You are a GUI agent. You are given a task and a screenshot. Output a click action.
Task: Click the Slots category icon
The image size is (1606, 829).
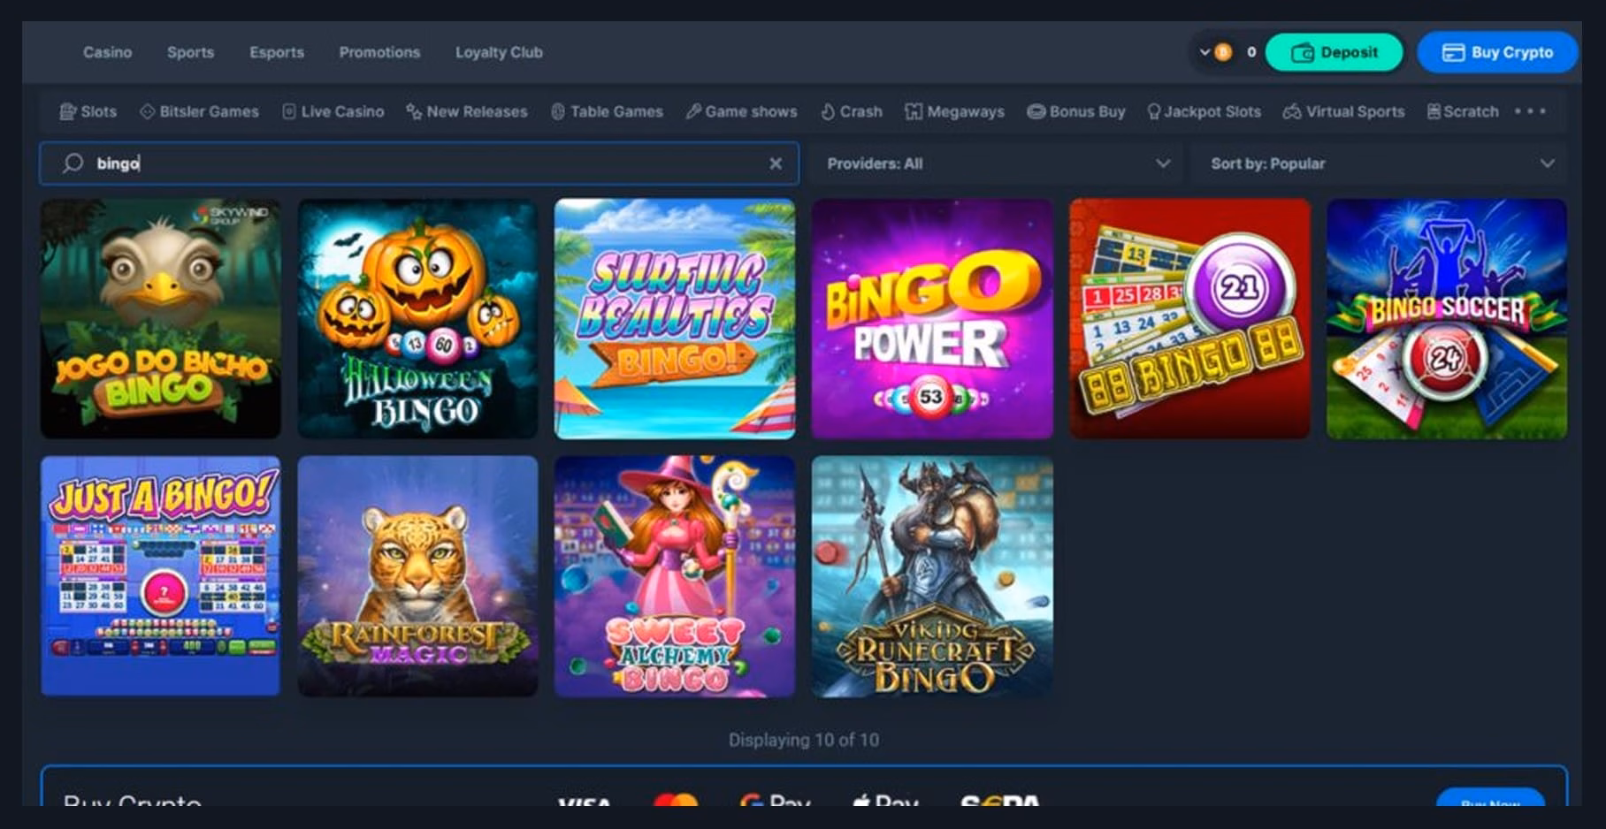pos(67,111)
